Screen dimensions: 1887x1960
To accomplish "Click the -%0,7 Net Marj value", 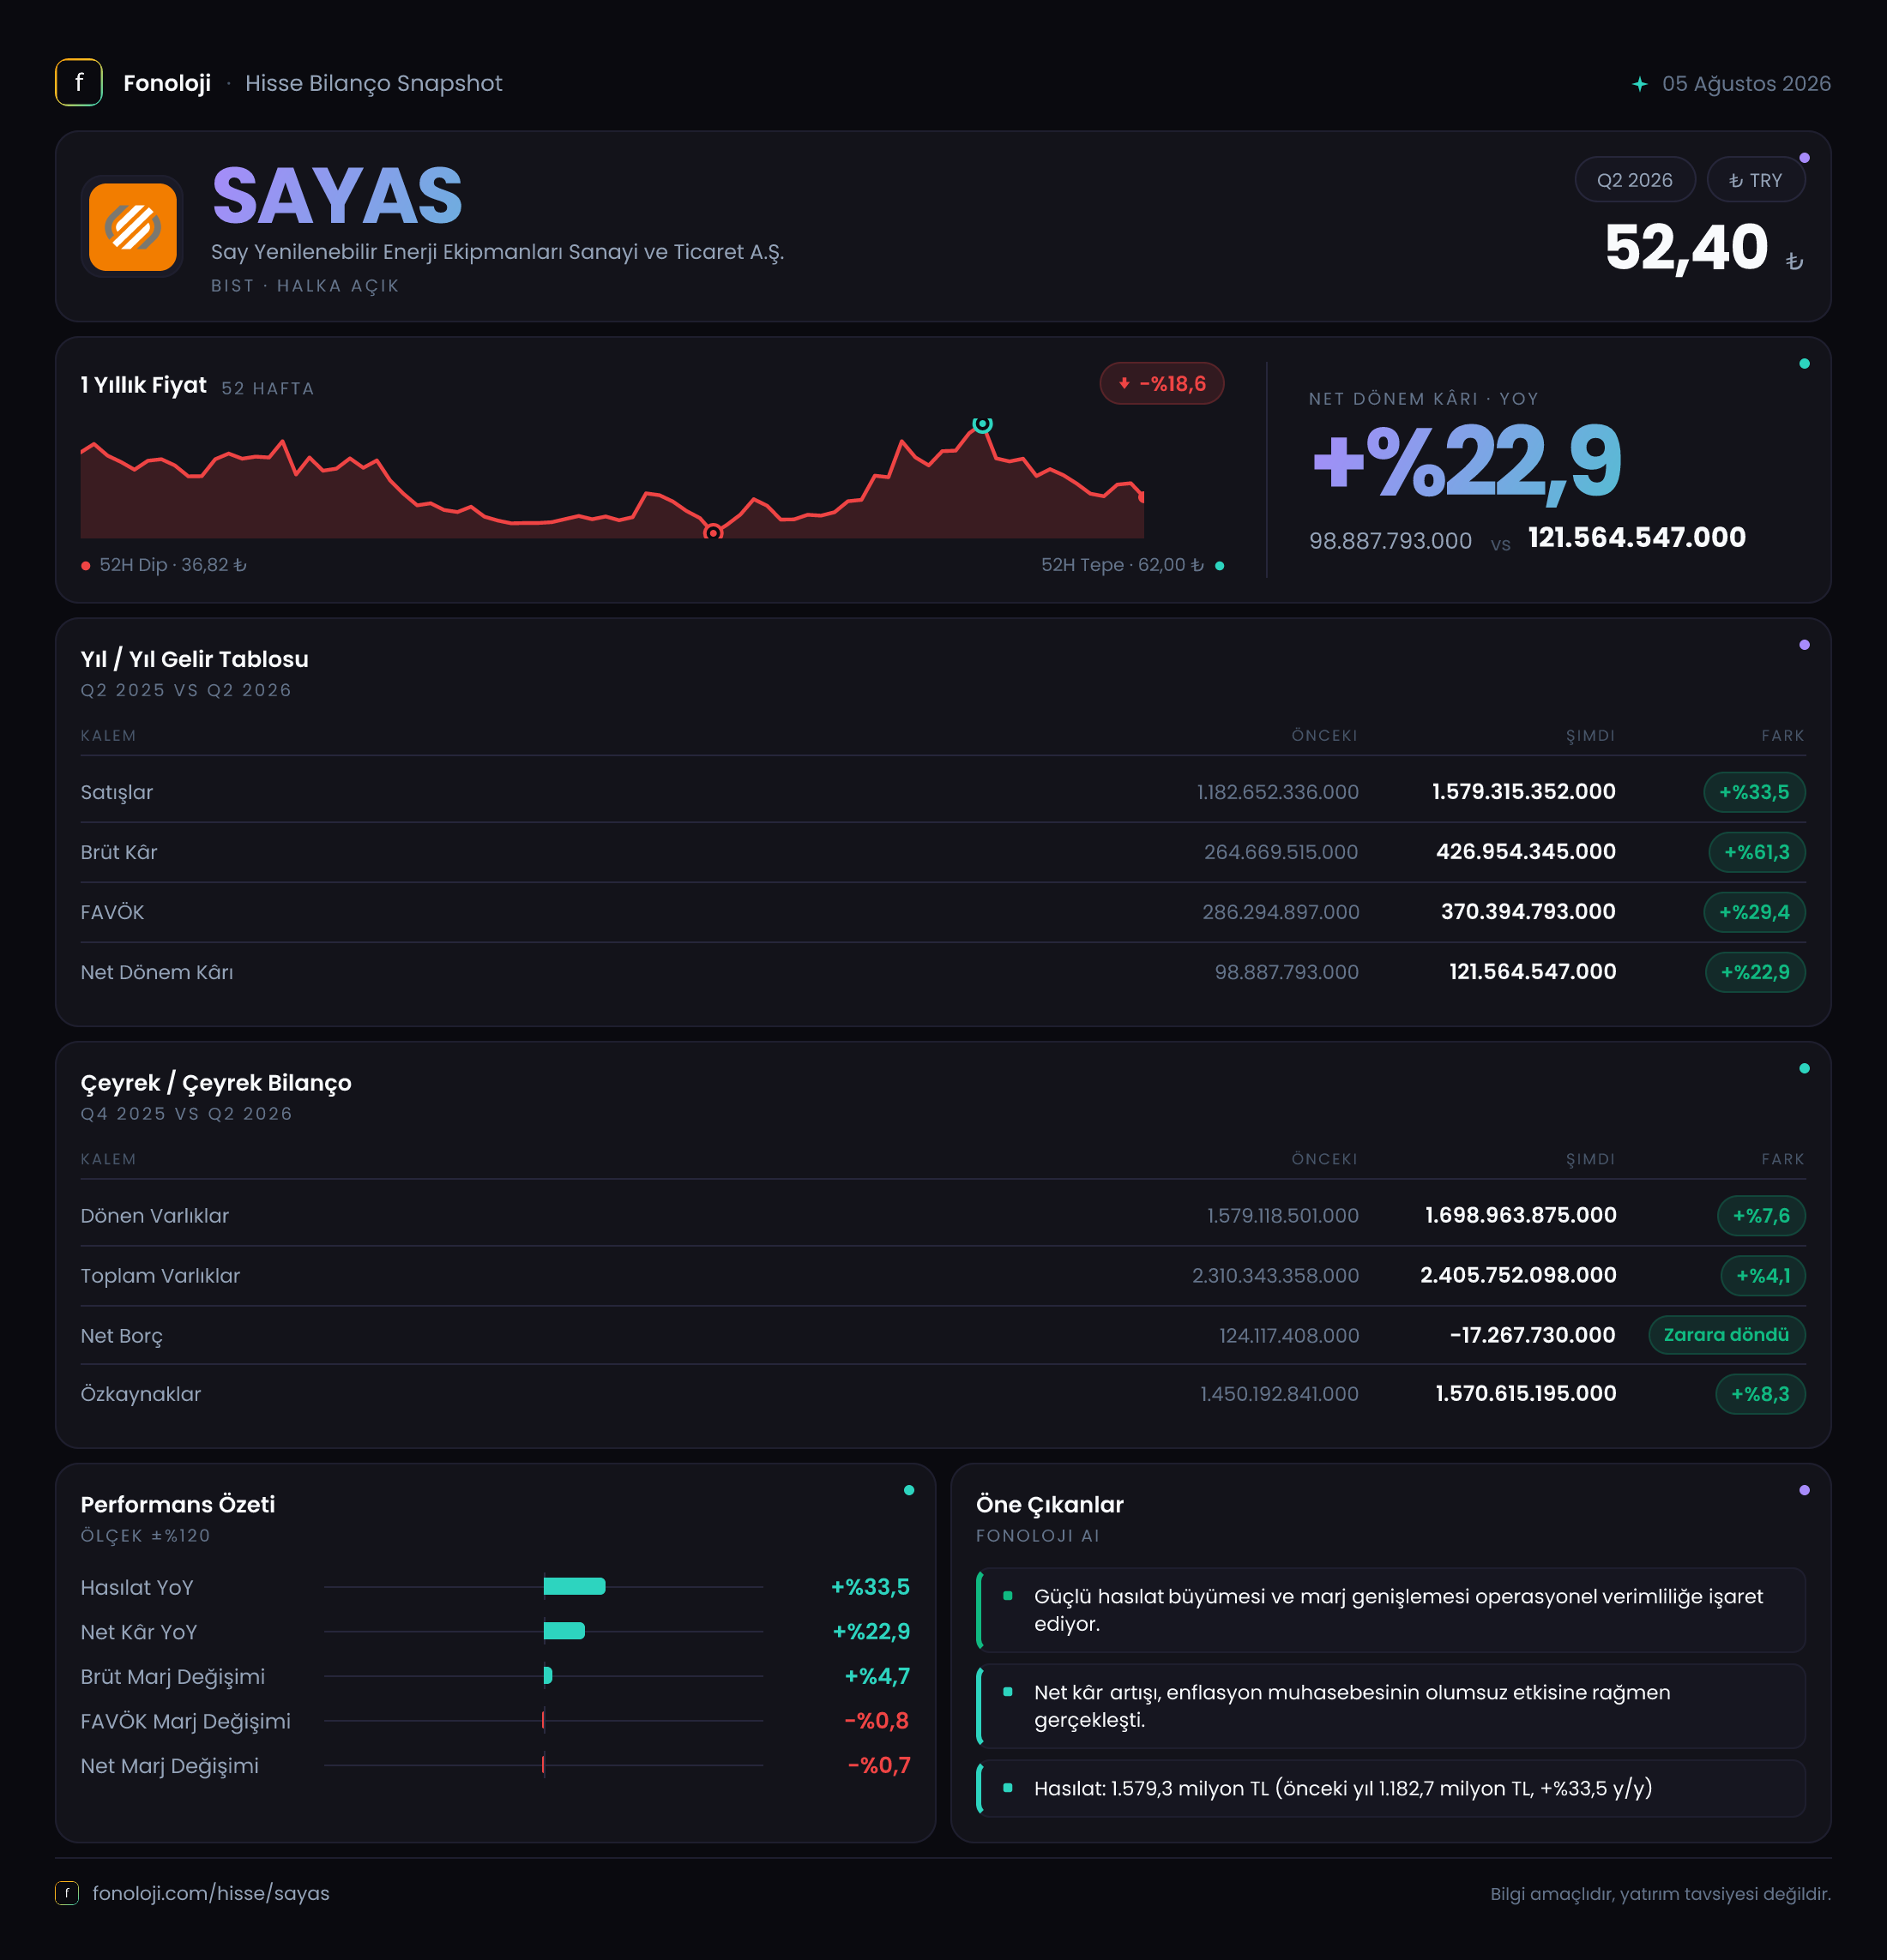I will click(878, 1765).
